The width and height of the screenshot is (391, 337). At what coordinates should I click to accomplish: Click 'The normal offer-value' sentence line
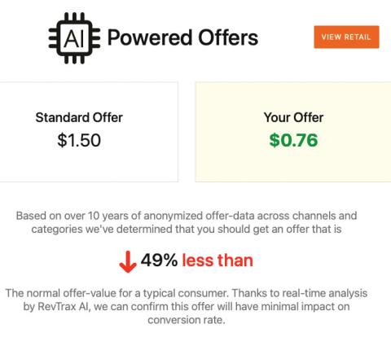[x=187, y=293]
